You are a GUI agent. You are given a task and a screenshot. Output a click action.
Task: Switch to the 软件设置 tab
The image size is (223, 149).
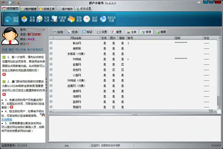point(84,9)
